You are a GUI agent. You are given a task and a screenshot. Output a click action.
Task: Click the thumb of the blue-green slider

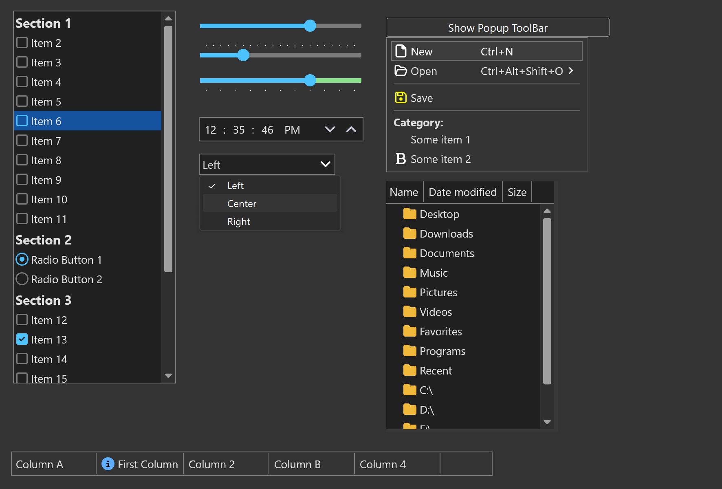(x=310, y=80)
